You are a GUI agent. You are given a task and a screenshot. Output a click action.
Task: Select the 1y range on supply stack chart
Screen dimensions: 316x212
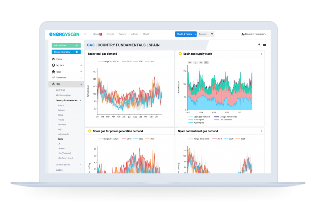tap(195, 62)
